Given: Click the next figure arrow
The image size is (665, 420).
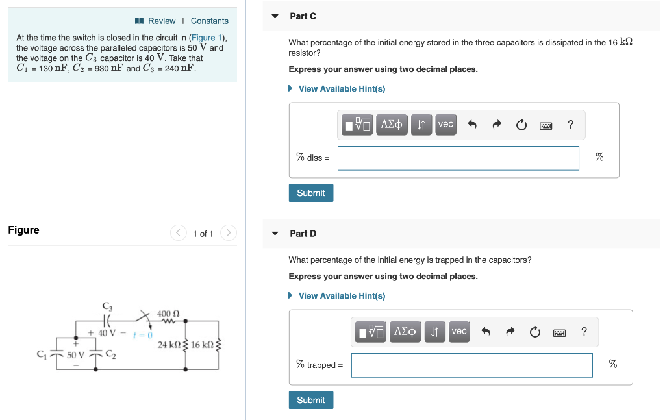Looking at the screenshot, I should (228, 232).
